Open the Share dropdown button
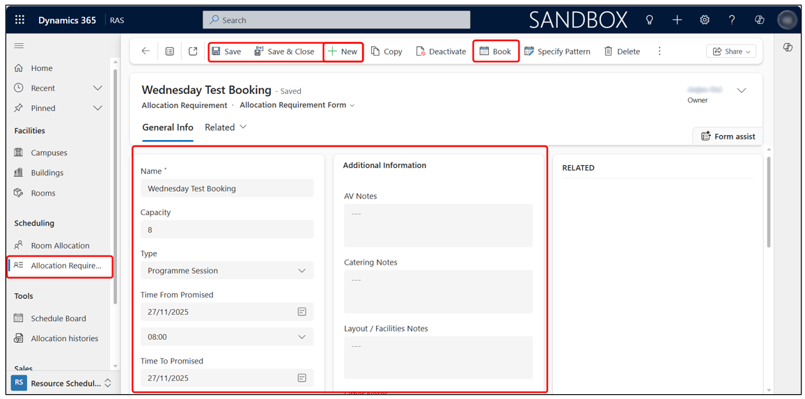Viewport: 805px width, 399px height. tap(731, 52)
